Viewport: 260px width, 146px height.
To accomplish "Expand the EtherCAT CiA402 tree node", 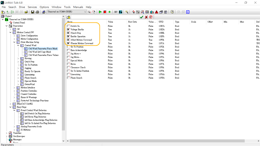I will (x=11, y=104).
